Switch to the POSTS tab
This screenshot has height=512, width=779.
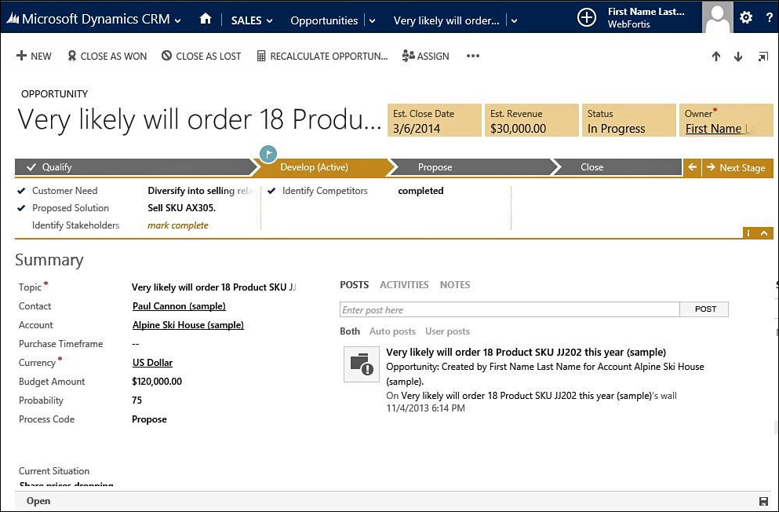tap(355, 285)
